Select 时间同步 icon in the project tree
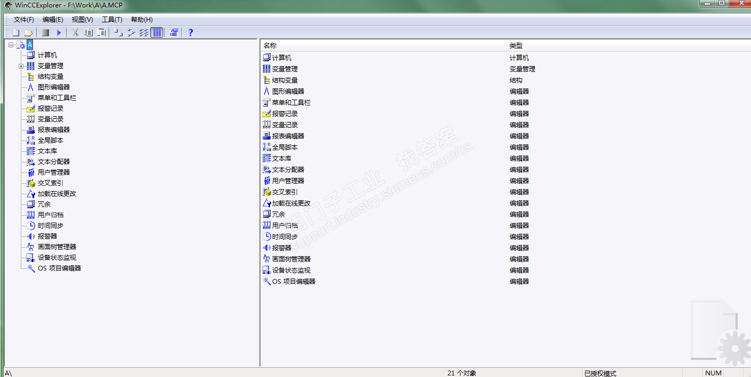 tap(31, 226)
